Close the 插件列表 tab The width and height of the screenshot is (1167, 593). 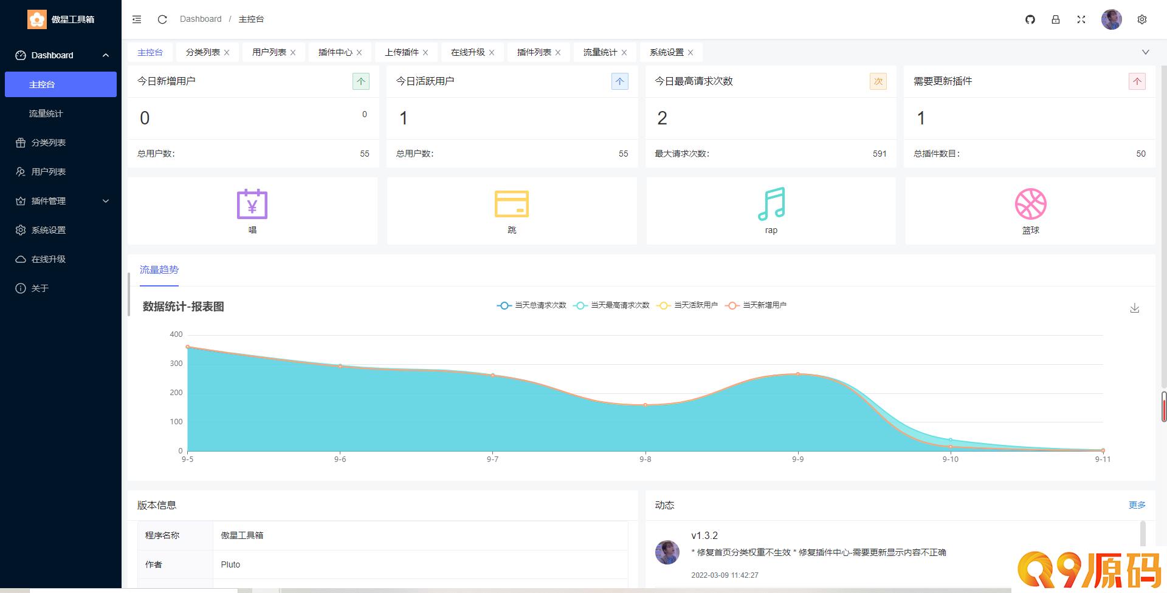pyautogui.click(x=558, y=53)
